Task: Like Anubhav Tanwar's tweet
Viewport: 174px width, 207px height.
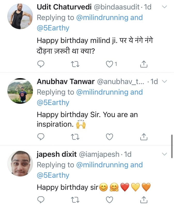Action: pos(110,137)
